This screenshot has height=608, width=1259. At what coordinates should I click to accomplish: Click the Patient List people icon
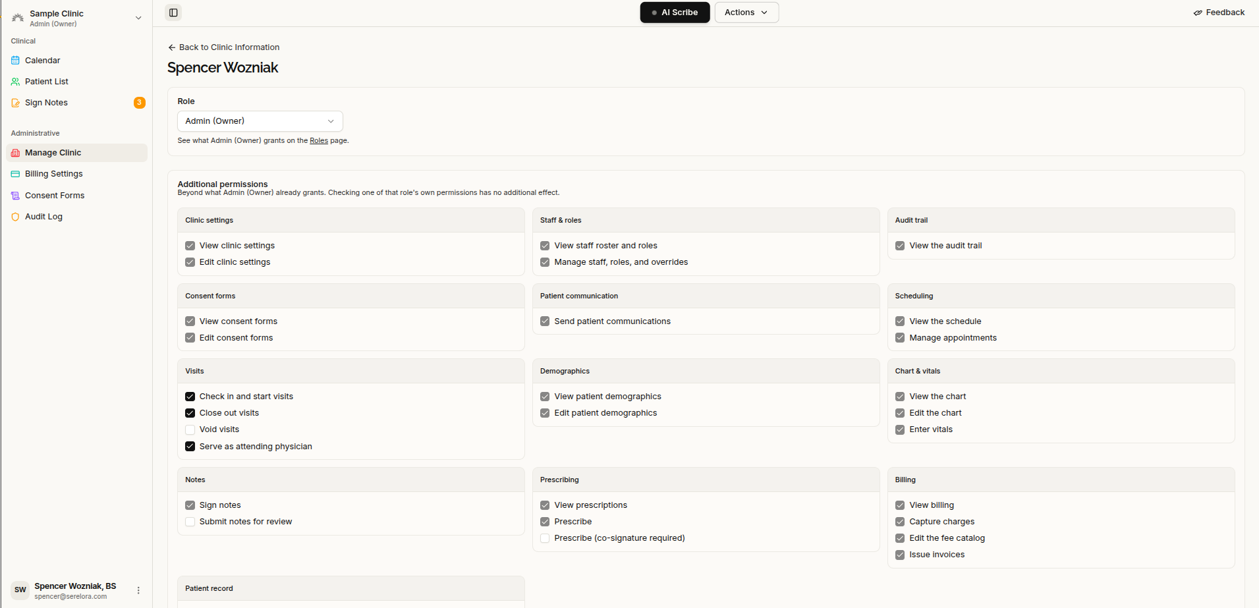pos(15,82)
